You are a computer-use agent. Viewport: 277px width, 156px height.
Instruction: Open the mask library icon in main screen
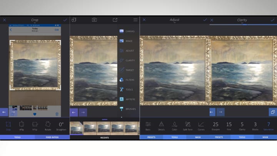coord(74,20)
